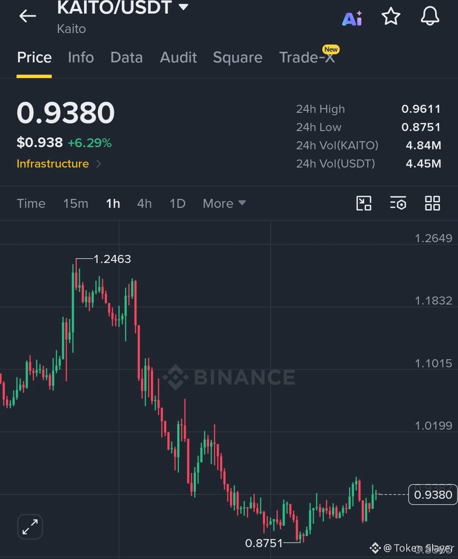Tap the 1.0199 axis price label
The width and height of the screenshot is (458, 559).
point(433,426)
